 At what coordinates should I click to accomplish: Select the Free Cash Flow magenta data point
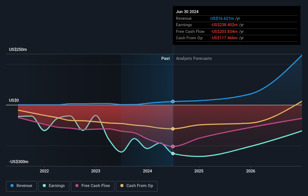point(173,147)
